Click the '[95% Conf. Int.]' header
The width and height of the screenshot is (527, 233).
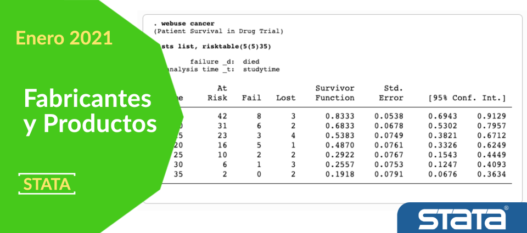(x=467, y=98)
